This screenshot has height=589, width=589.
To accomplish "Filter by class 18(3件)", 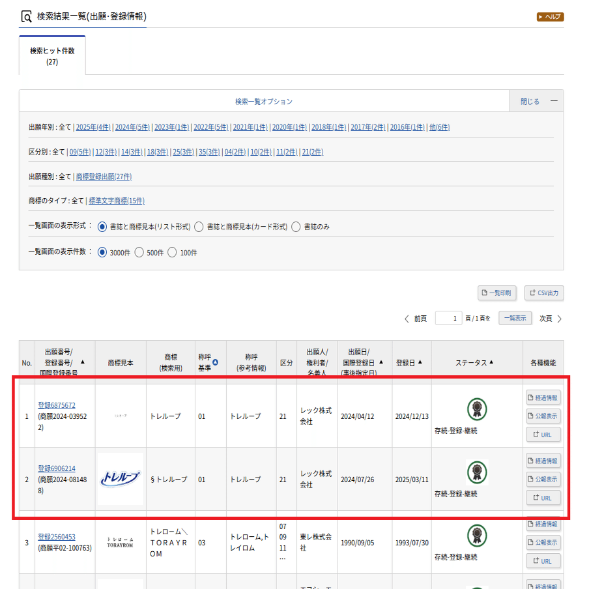I will coord(158,152).
